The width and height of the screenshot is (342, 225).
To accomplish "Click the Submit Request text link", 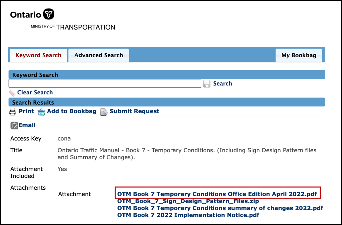I will pos(134,111).
